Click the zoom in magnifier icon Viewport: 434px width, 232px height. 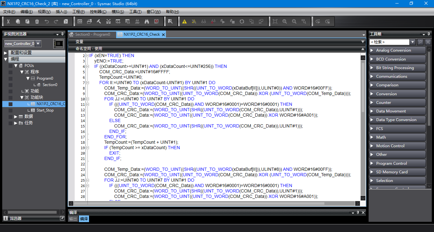285,21
